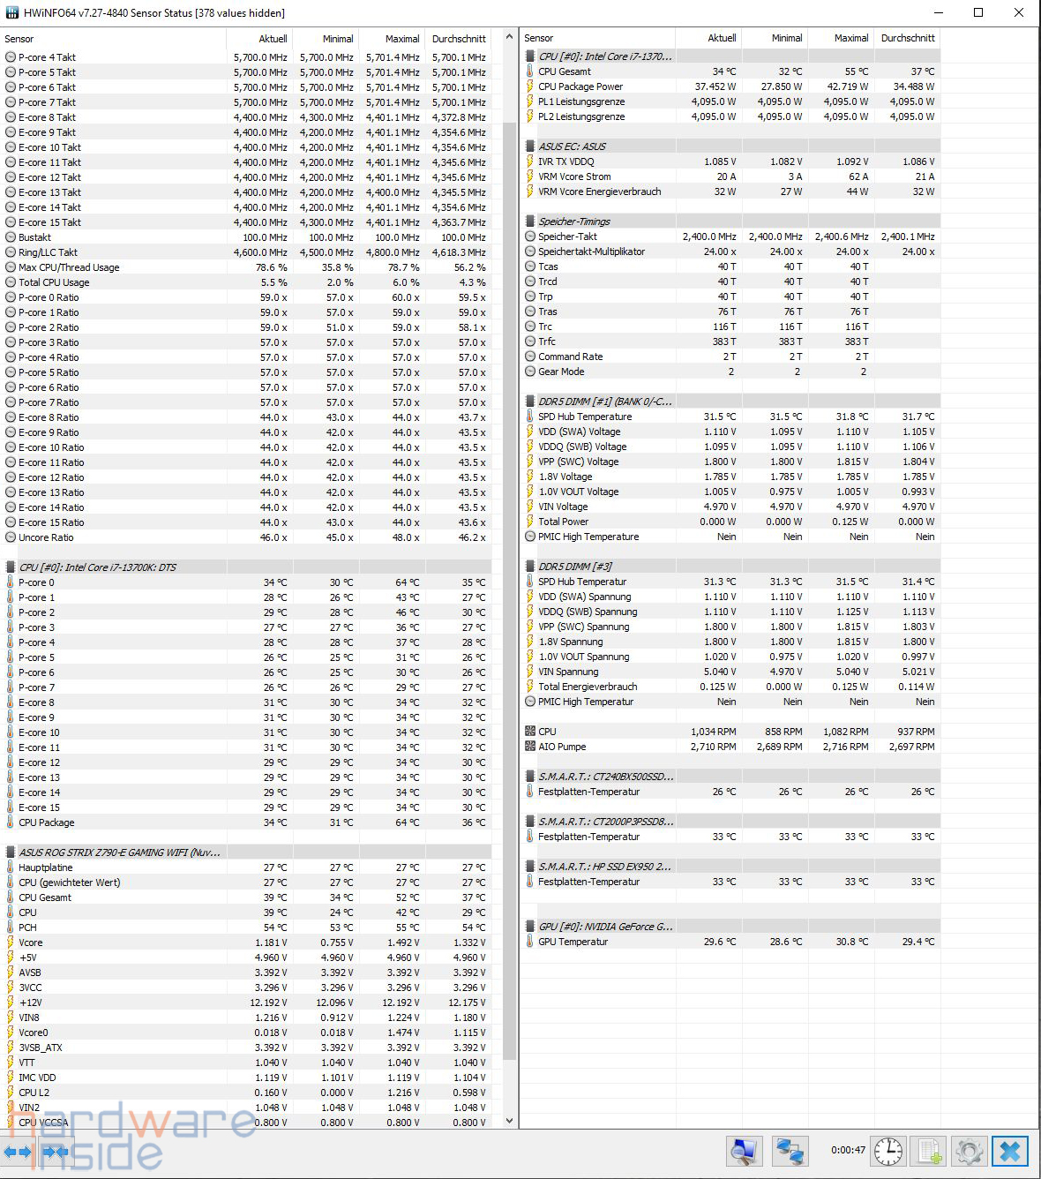
Task: Select the Max CPU/Thread Usage row
Action: coord(245,267)
